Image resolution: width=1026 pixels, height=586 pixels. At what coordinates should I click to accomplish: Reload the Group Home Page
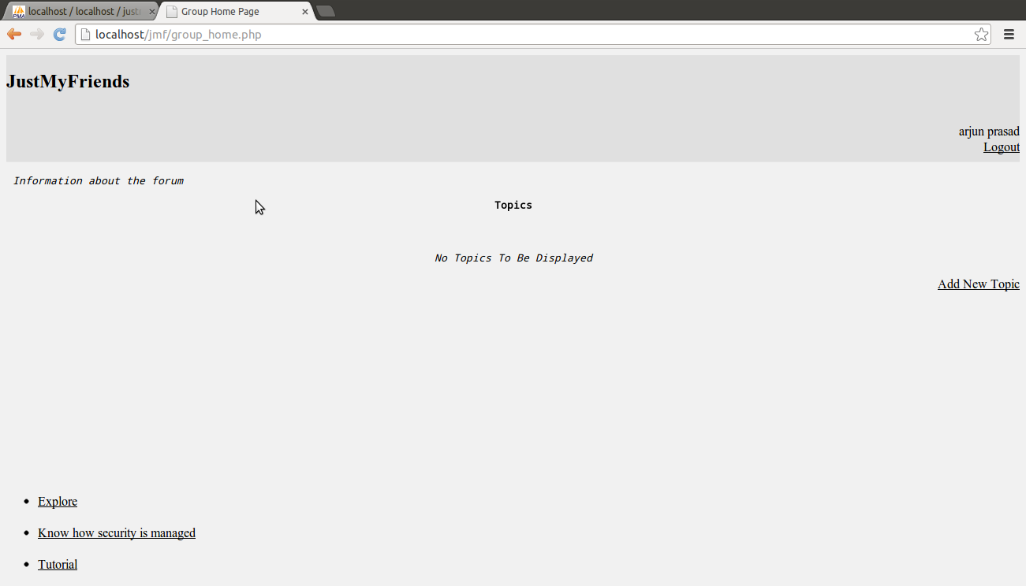(x=59, y=34)
